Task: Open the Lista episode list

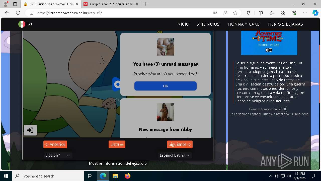Action: [117, 144]
